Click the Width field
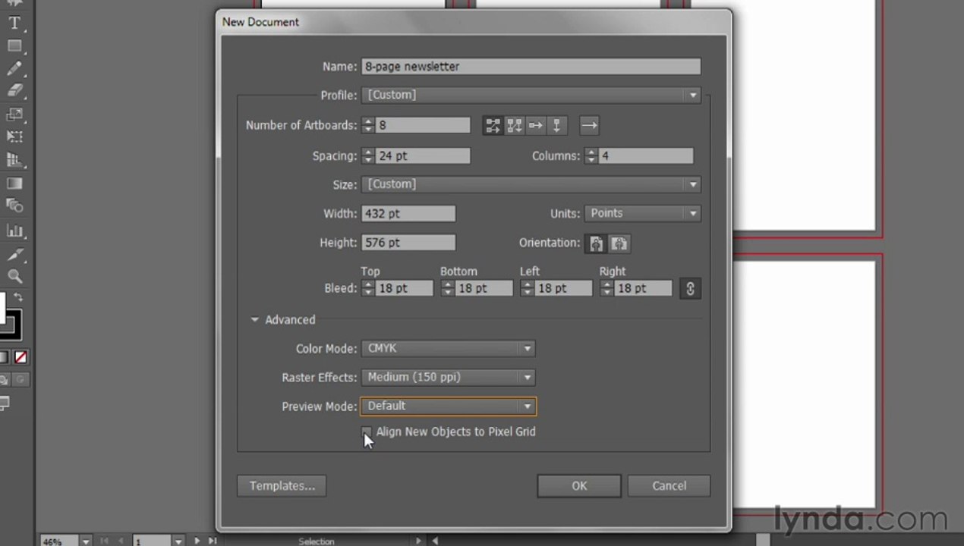This screenshot has height=546, width=964. point(408,214)
